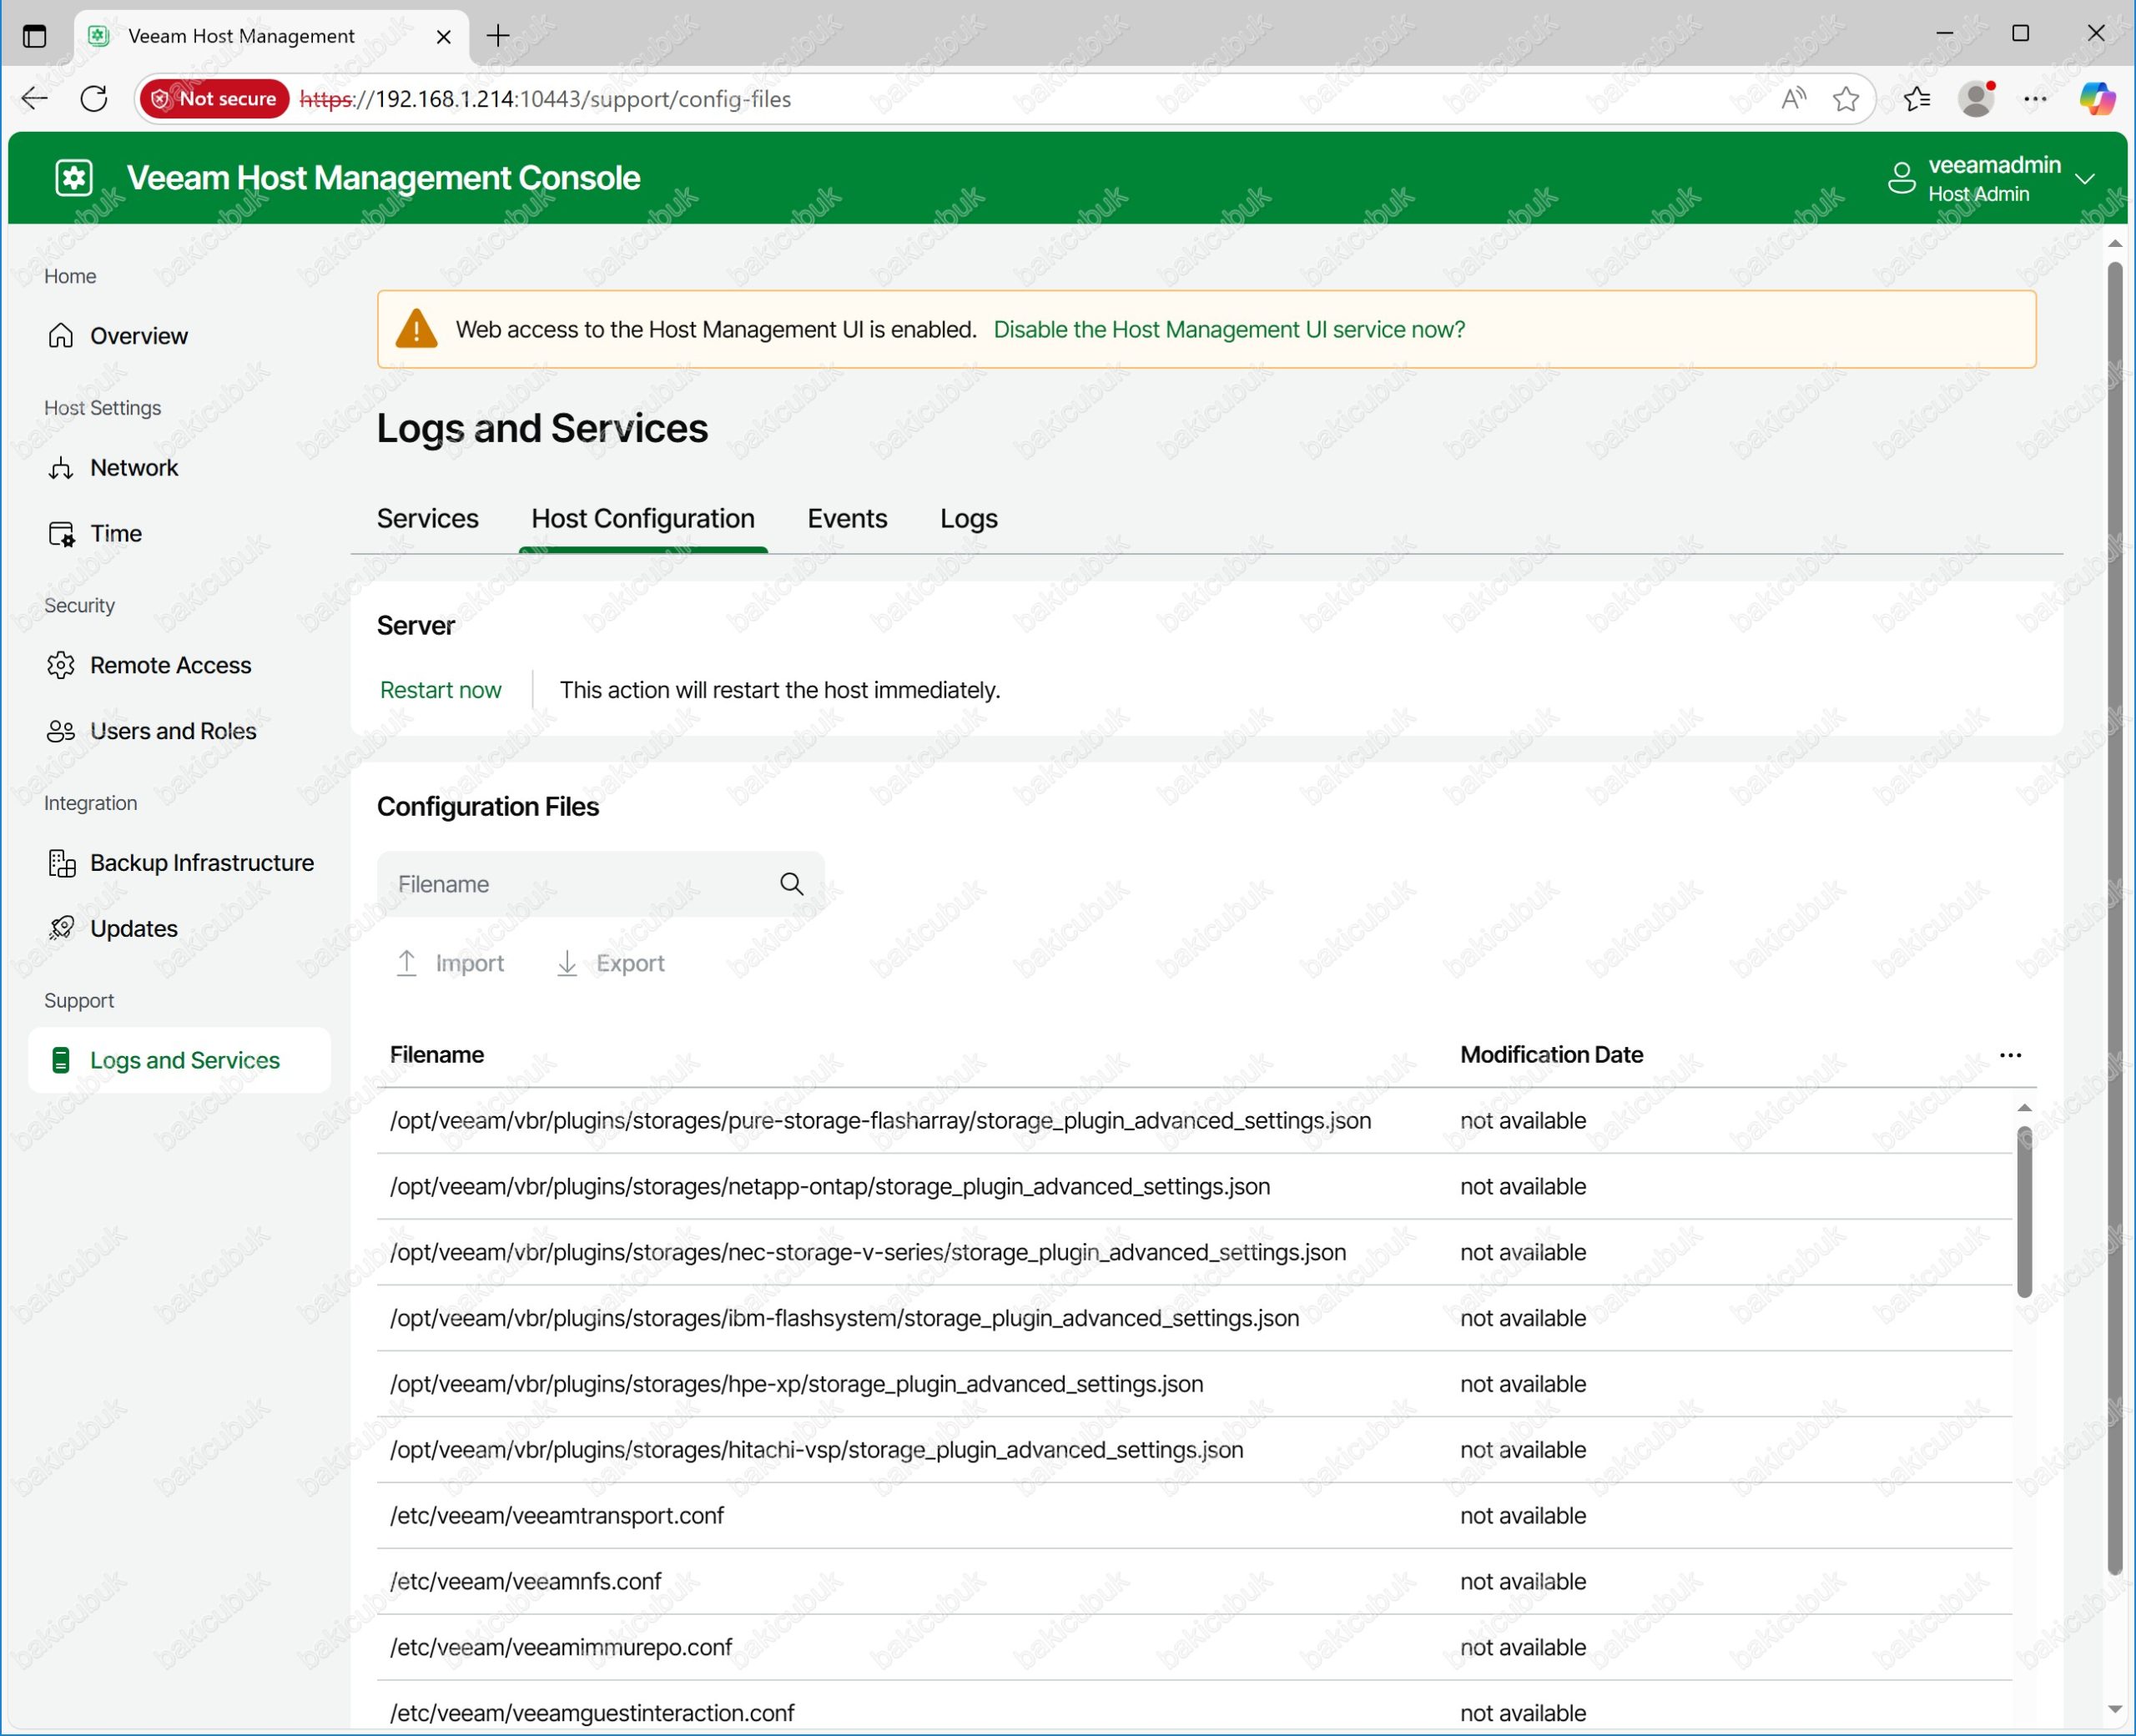
Task: Open the tab actions menu icon
Action: pyautogui.click(x=34, y=36)
